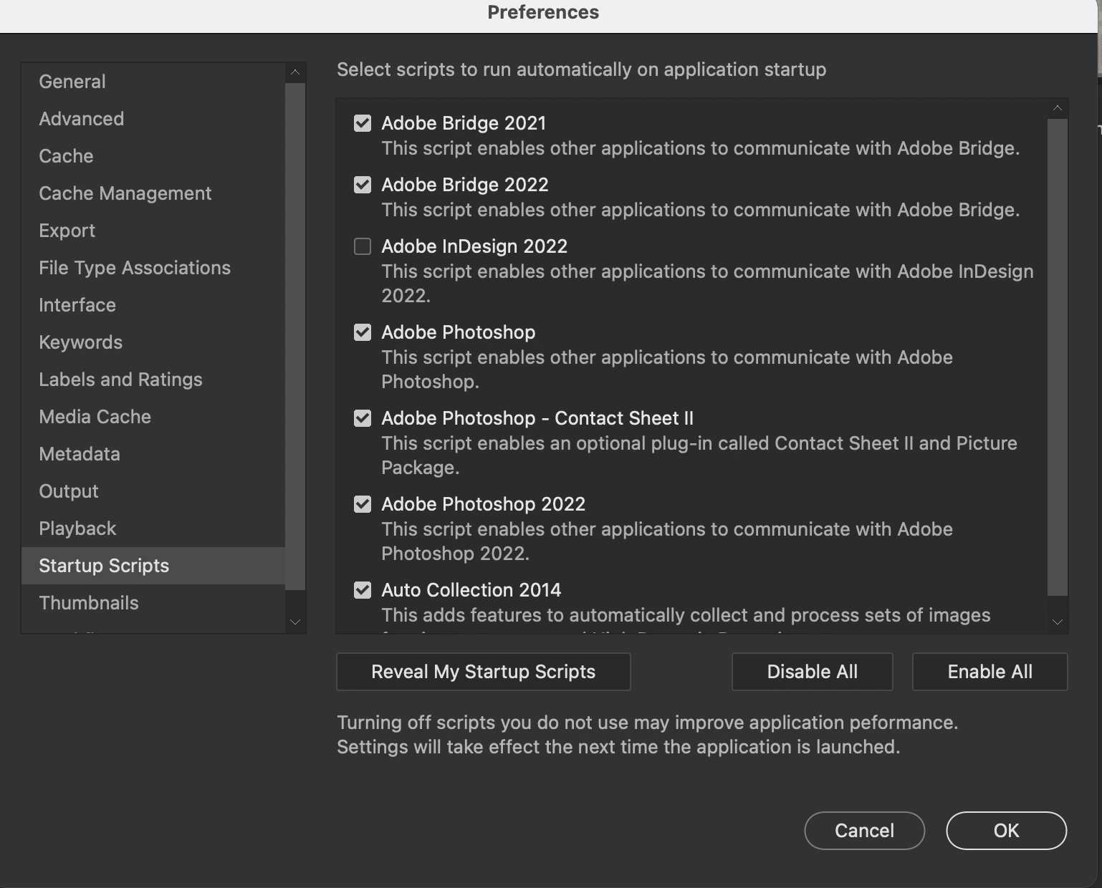The image size is (1102, 888).
Task: Uncheck the Adobe Photoshop 2022 script checkbox
Action: 363,504
